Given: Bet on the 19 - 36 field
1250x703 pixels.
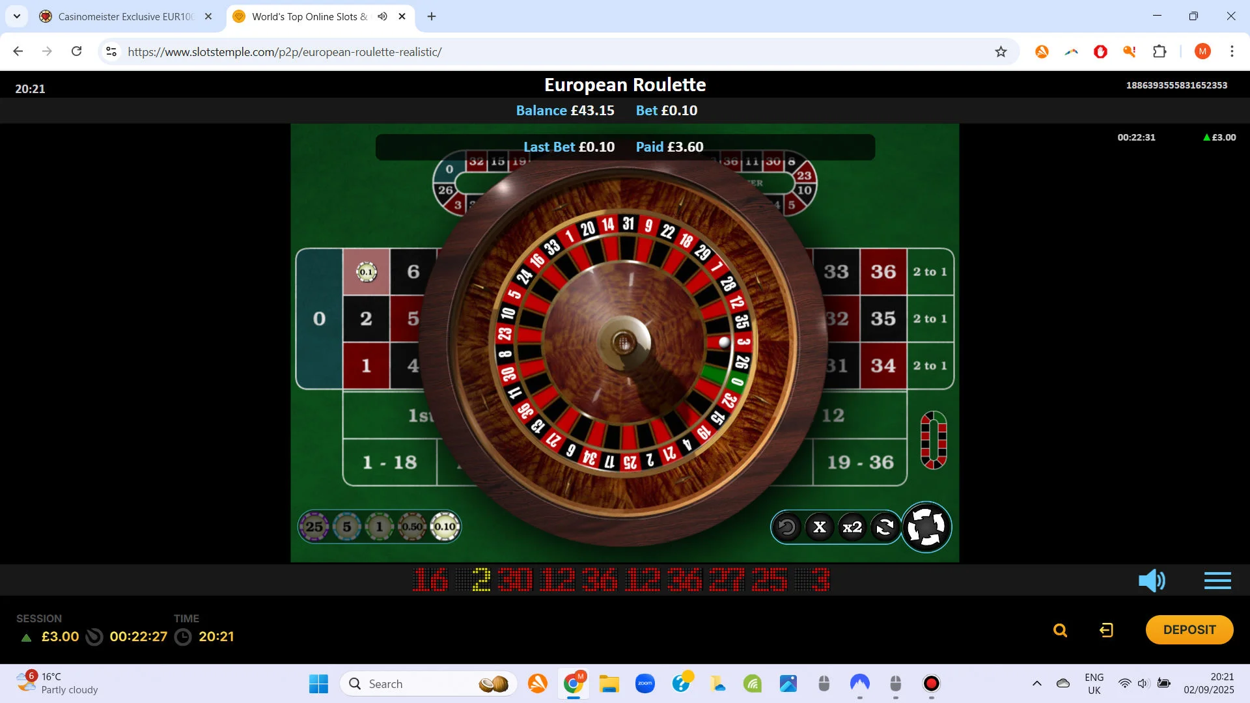Looking at the screenshot, I should (x=860, y=462).
